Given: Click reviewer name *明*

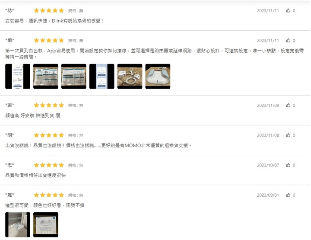Looking at the screenshot, I should 10,135.
